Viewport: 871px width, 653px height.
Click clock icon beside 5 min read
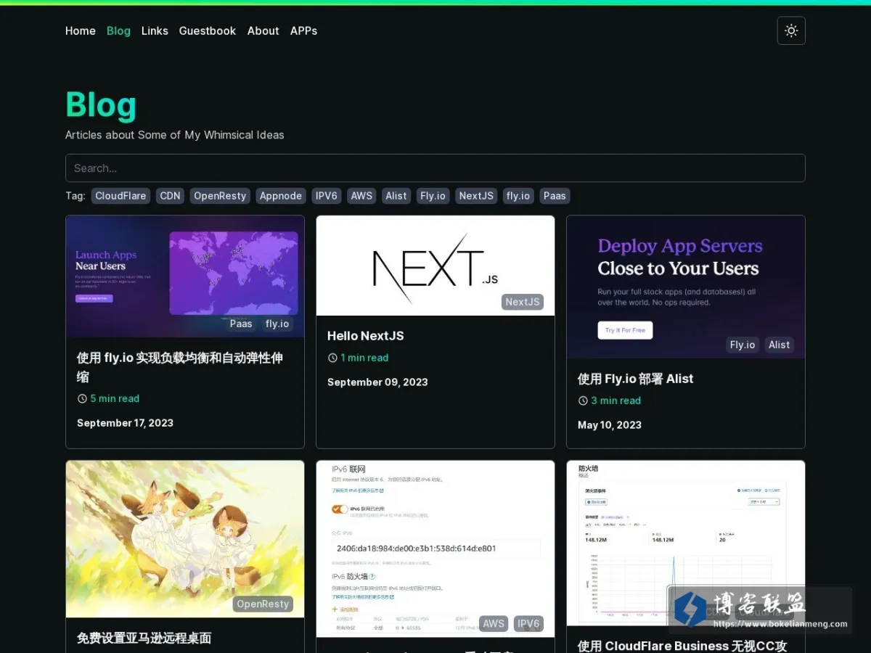click(82, 398)
